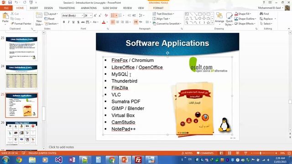Click COMMENTS in the status bar
The height and width of the screenshot is (164, 292).
pos(205,153)
